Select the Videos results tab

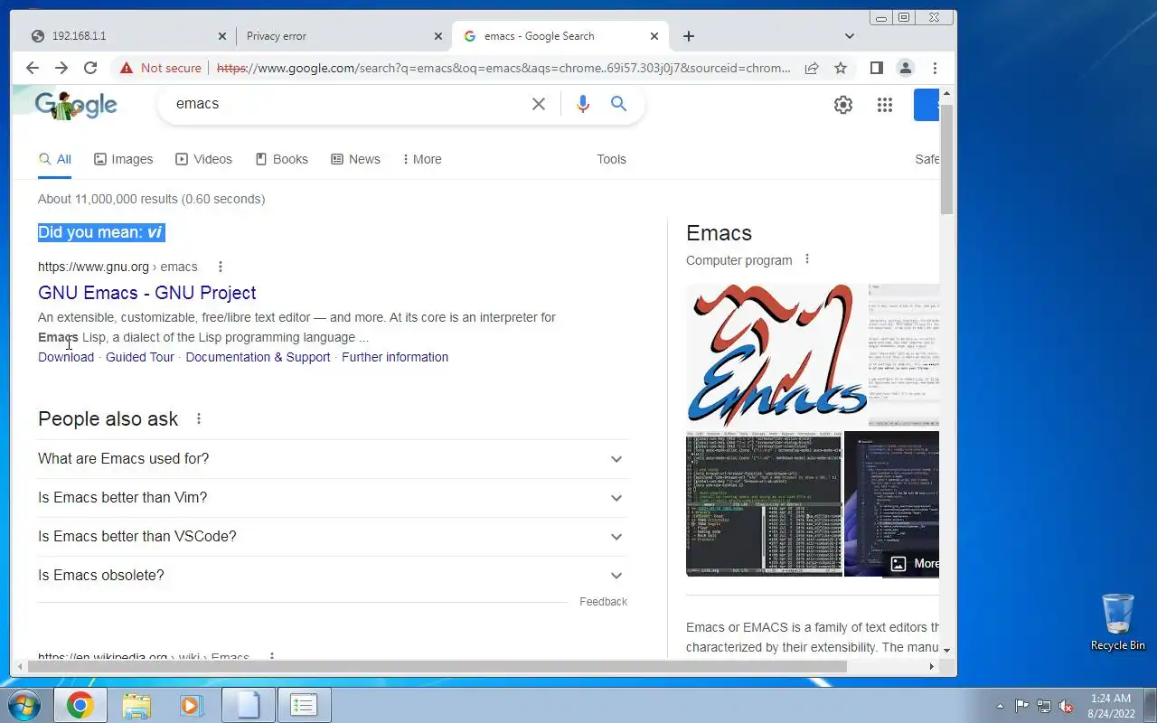point(204,159)
